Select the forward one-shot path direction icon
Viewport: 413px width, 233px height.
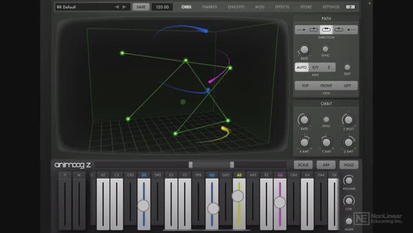click(301, 30)
